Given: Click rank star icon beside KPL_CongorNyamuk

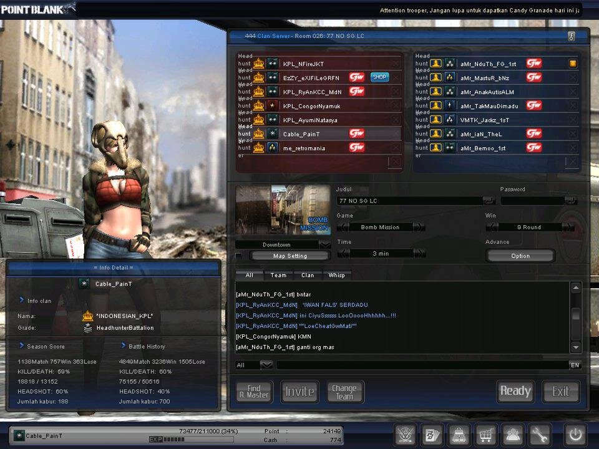Looking at the screenshot, I should [273, 106].
